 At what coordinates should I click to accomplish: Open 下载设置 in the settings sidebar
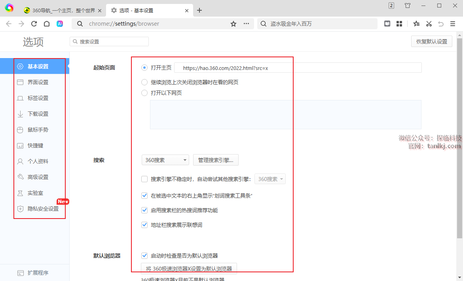click(x=38, y=114)
